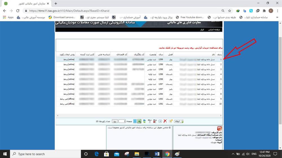Click the red X delete icon
Viewport: 282px width, 158px height.
[x=165, y=121]
